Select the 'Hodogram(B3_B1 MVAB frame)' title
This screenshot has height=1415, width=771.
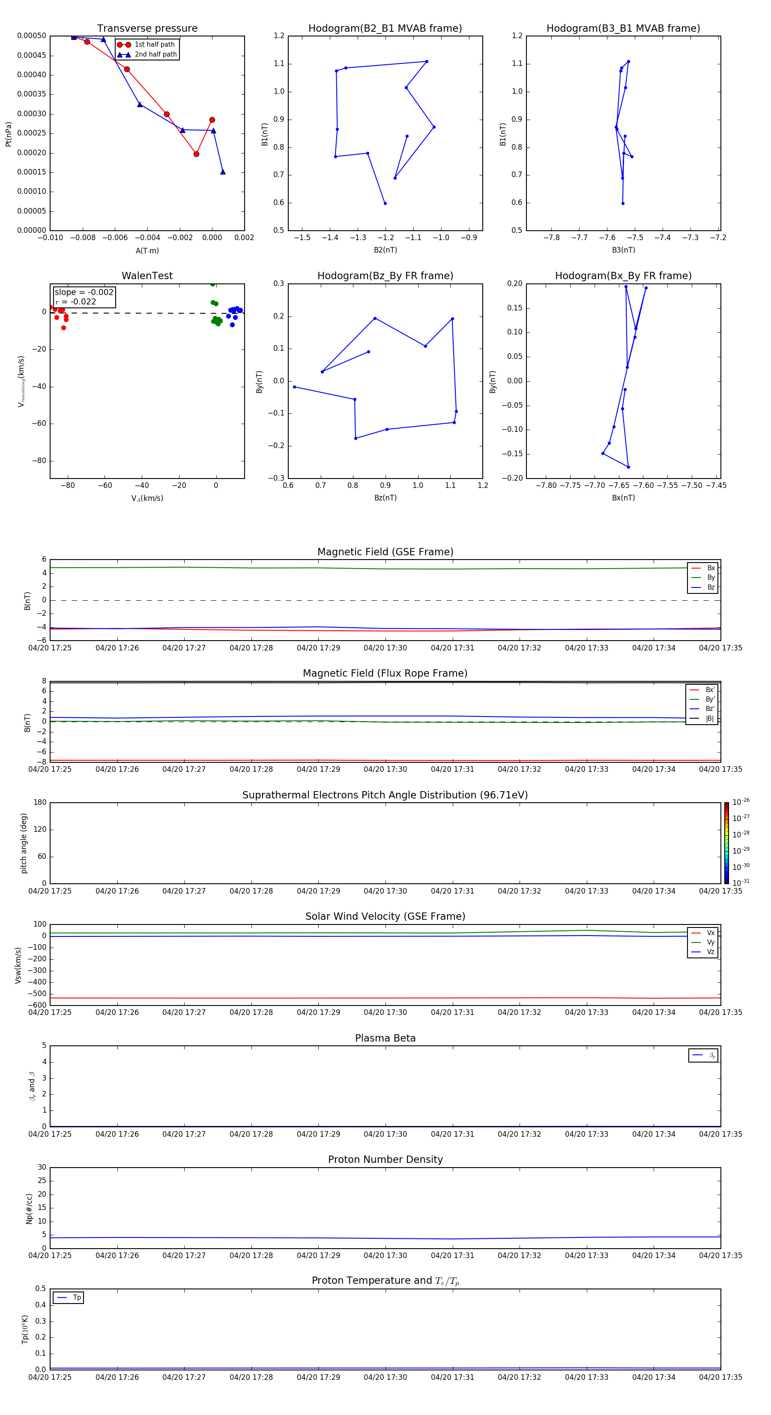pos(623,29)
